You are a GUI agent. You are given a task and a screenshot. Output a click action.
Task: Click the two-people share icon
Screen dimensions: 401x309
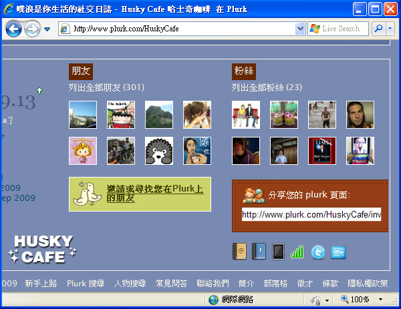click(x=253, y=196)
